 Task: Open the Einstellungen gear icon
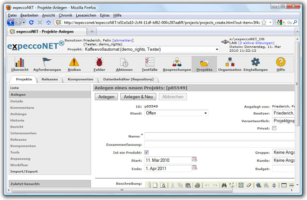point(256,62)
